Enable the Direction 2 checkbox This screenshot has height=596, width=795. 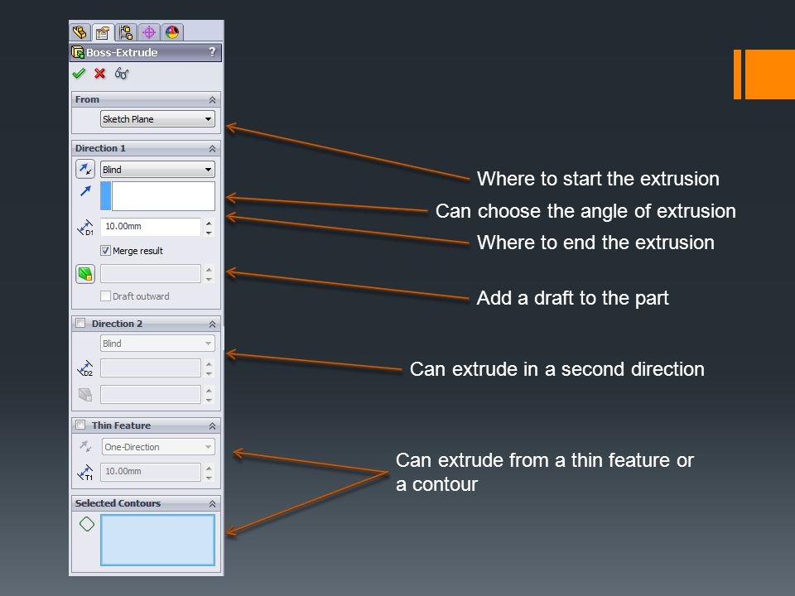click(x=80, y=323)
